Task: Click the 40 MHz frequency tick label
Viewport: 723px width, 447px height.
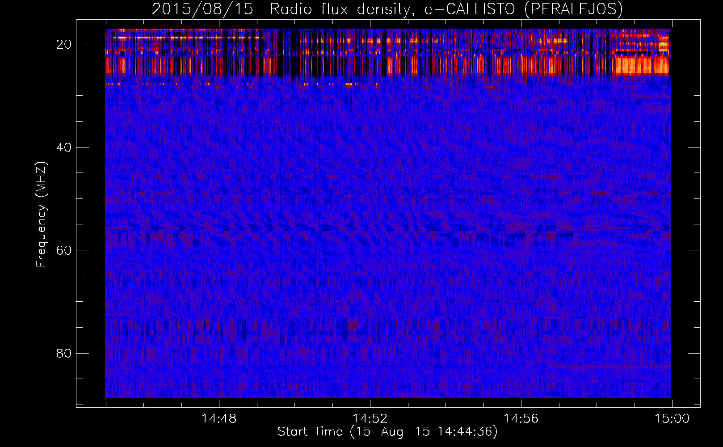Action: 64,148
